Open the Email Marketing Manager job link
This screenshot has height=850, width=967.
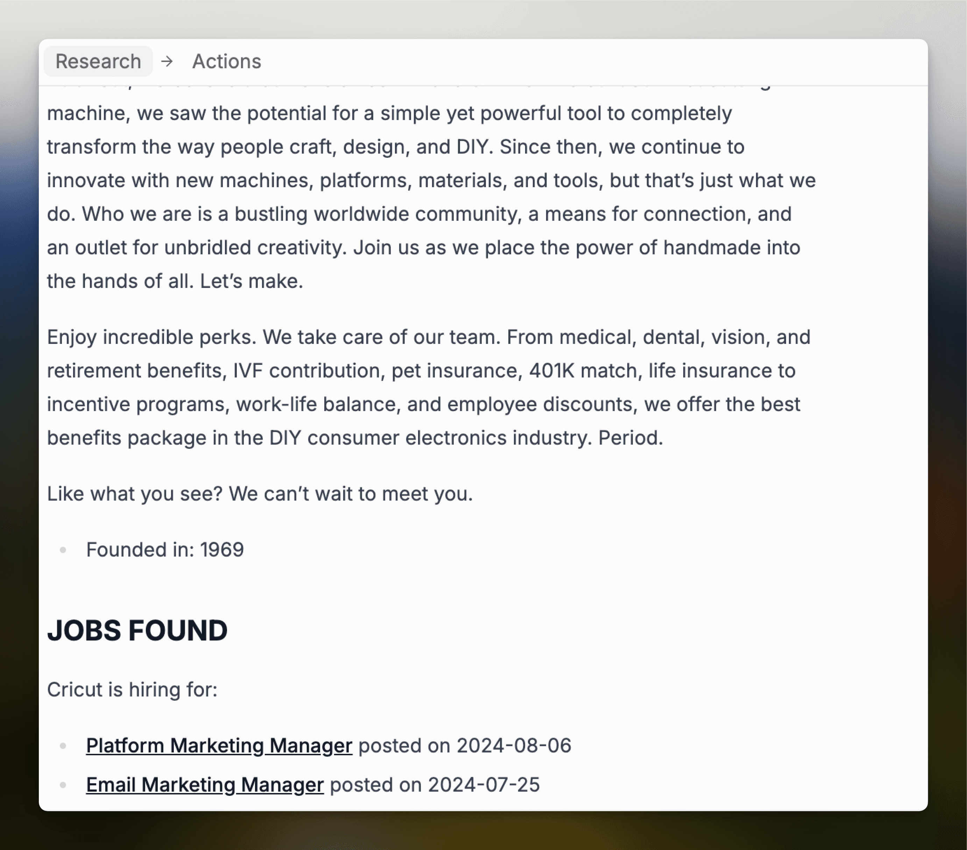(205, 785)
